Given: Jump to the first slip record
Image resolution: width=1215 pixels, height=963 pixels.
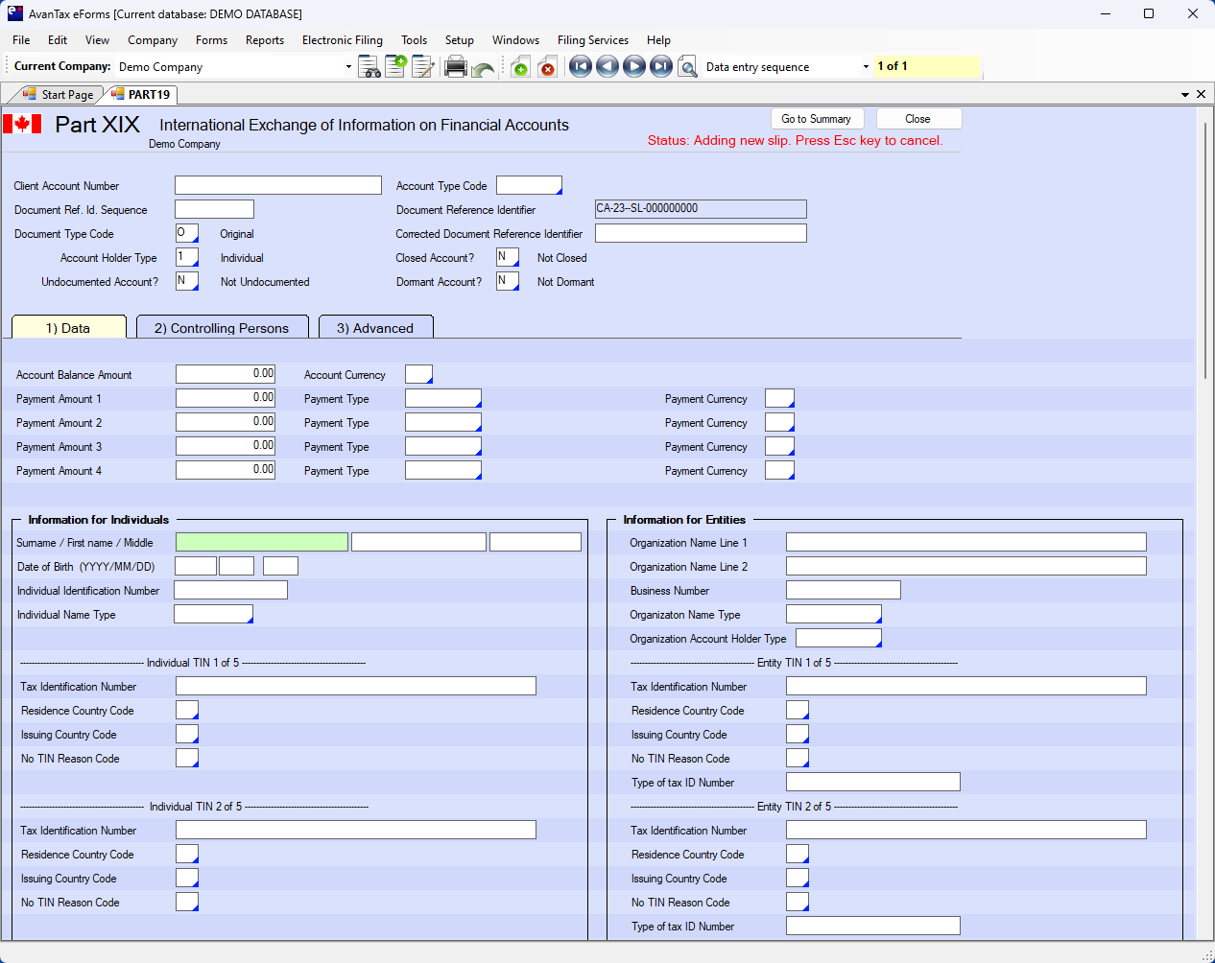Looking at the screenshot, I should [580, 66].
